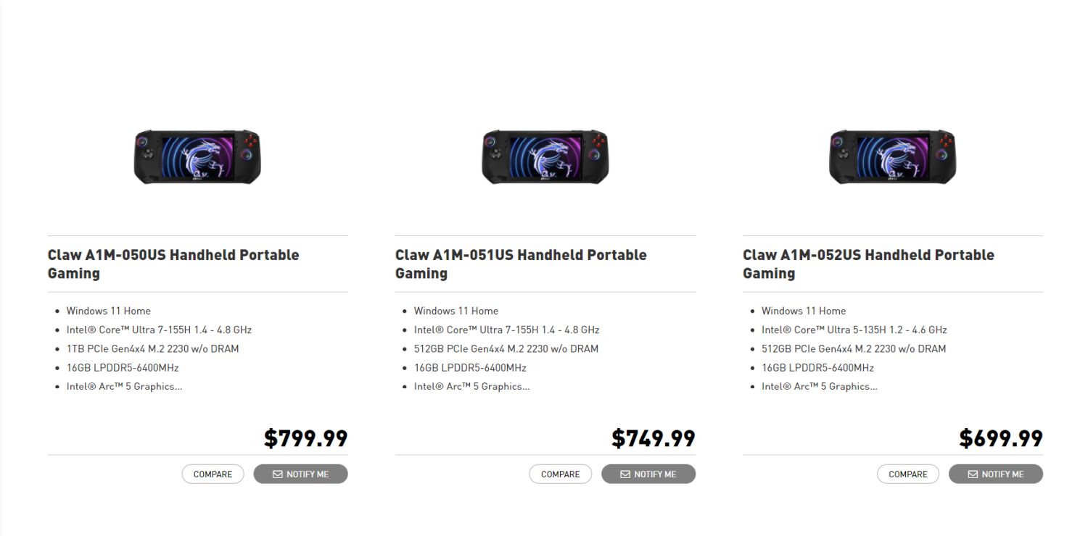Select Notify Me for the $799.99 model

(300, 474)
